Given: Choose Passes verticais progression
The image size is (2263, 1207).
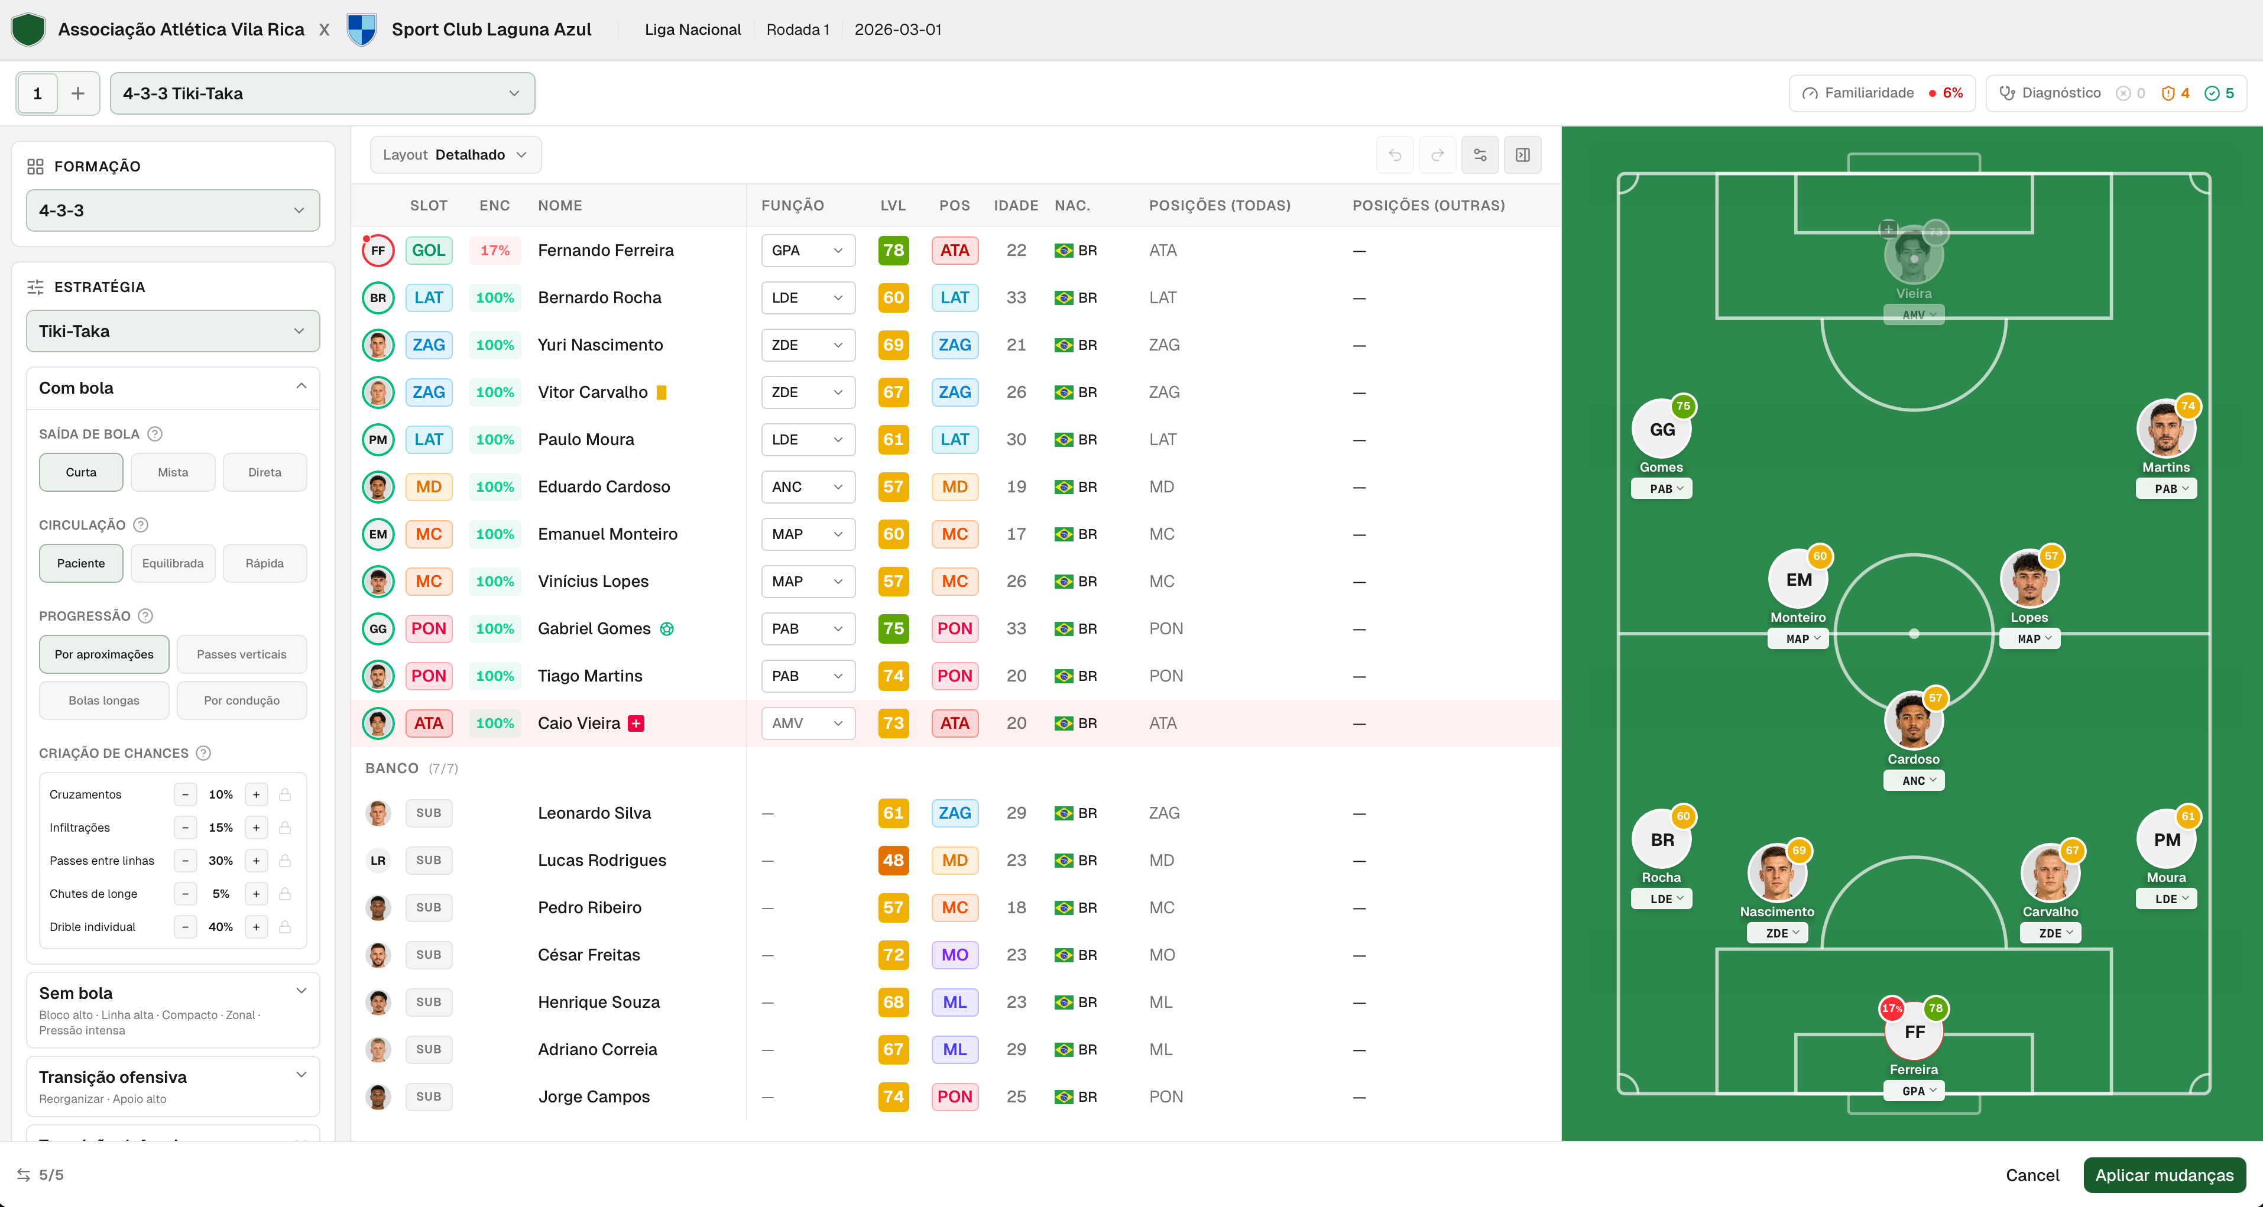Looking at the screenshot, I should pyautogui.click(x=242, y=654).
